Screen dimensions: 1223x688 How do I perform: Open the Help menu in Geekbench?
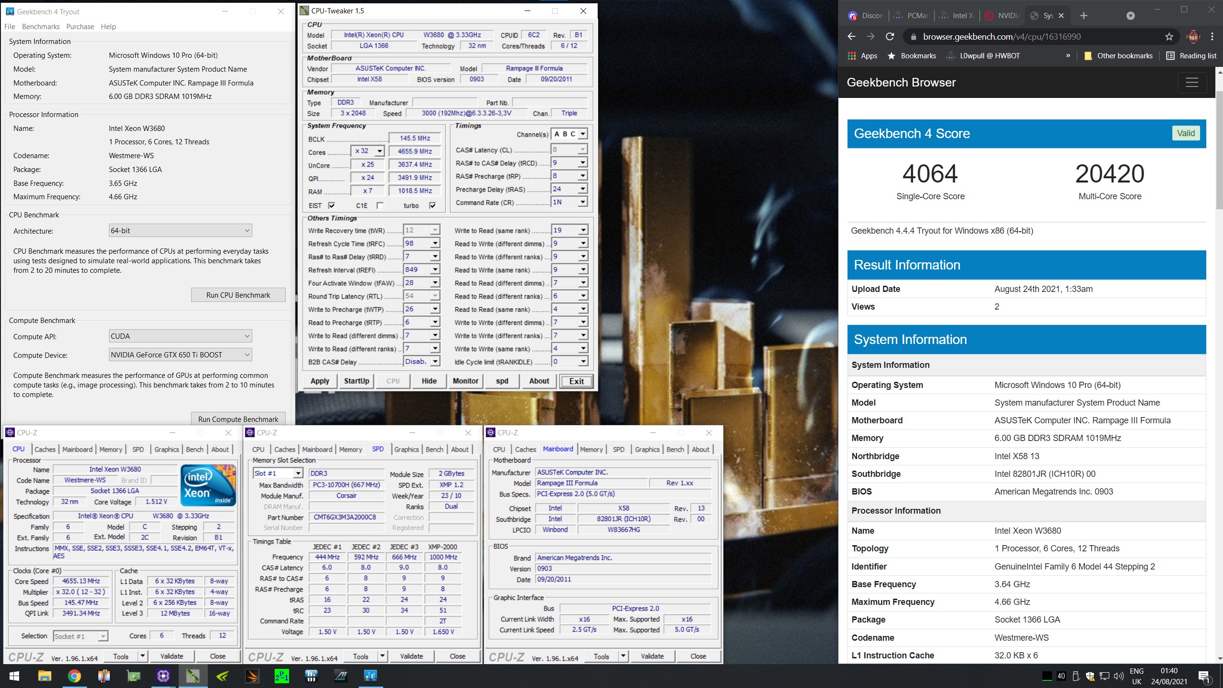pyautogui.click(x=108, y=27)
